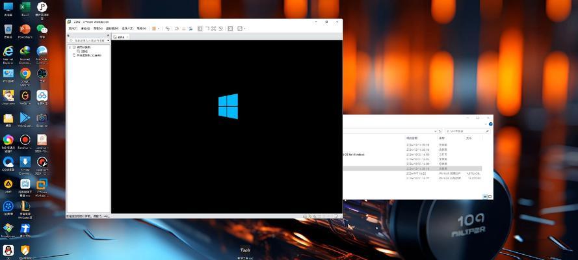Open the power options dropdown beside pause

tap(159, 29)
